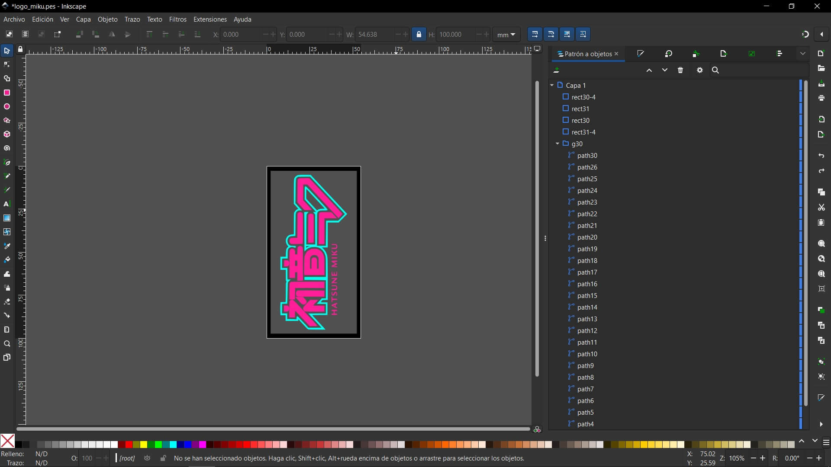Pick the cyan color swatch
831x467 pixels.
[173, 445]
